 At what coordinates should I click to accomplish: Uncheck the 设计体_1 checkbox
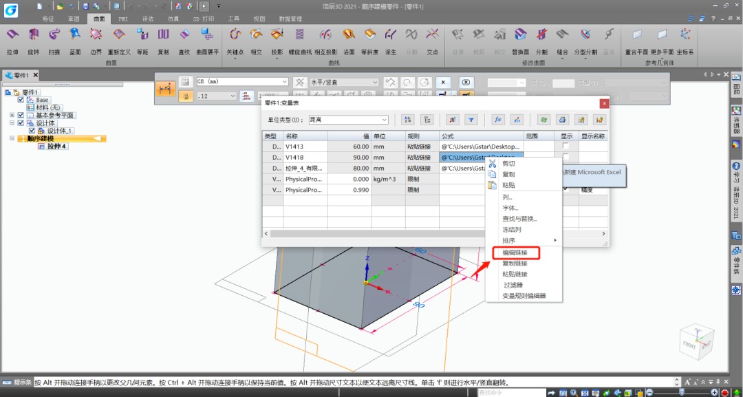(x=32, y=130)
